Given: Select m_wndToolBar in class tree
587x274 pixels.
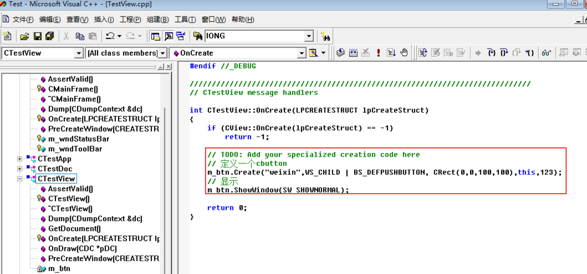Looking at the screenshot, I should tap(75, 149).
